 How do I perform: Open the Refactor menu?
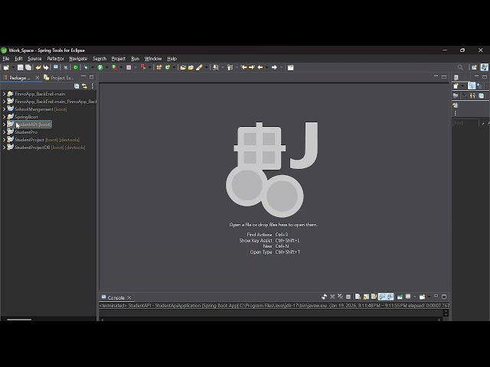pos(55,59)
